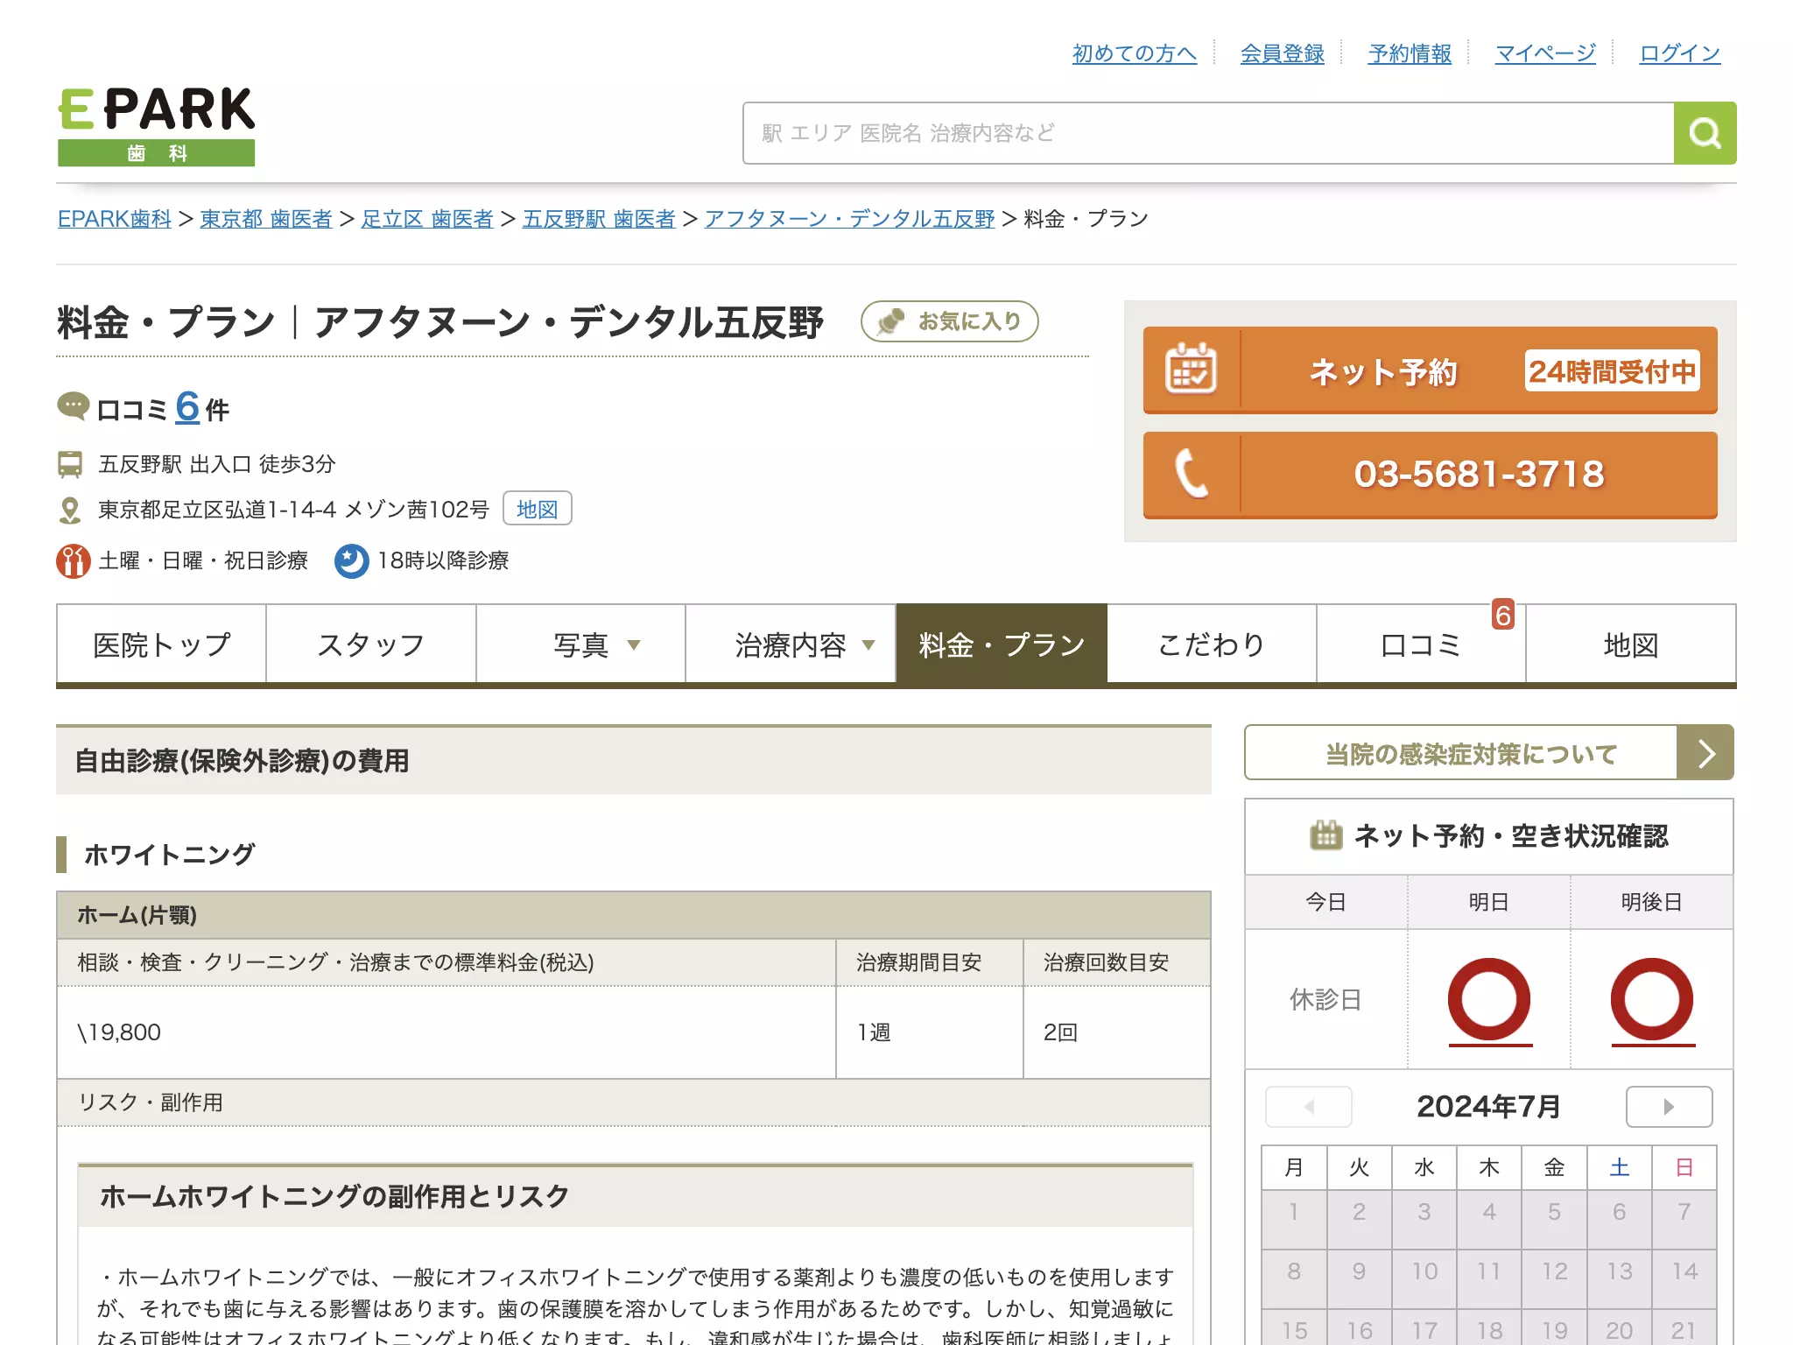The height and width of the screenshot is (1345, 1793).
Task: Click the red circle under 明日
Action: pos(1488,999)
